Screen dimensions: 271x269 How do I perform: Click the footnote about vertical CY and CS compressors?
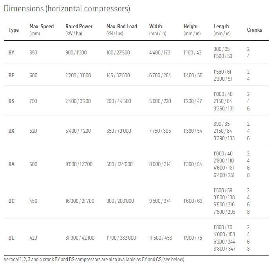[x=94, y=259]
